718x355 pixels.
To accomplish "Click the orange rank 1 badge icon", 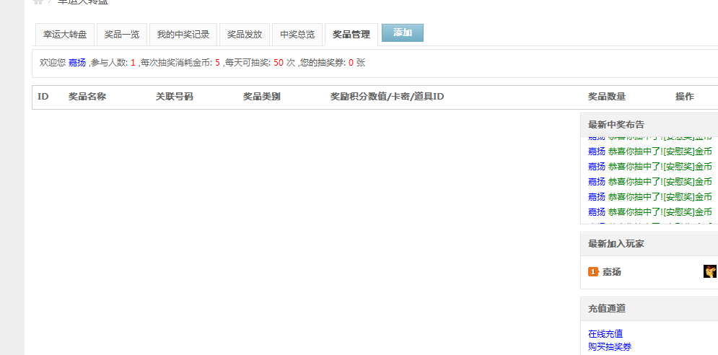I will pyautogui.click(x=593, y=272).
